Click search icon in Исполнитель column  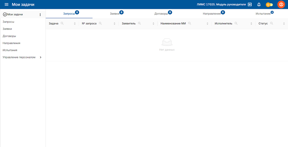click(236, 24)
